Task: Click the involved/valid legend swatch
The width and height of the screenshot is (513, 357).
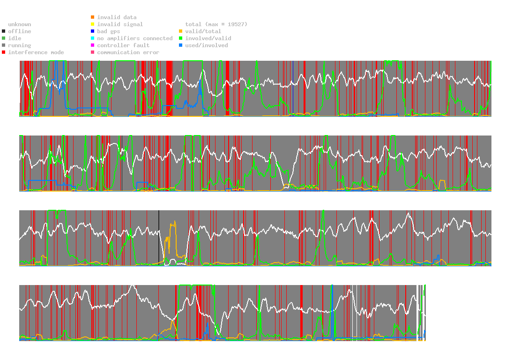Action: 180,38
